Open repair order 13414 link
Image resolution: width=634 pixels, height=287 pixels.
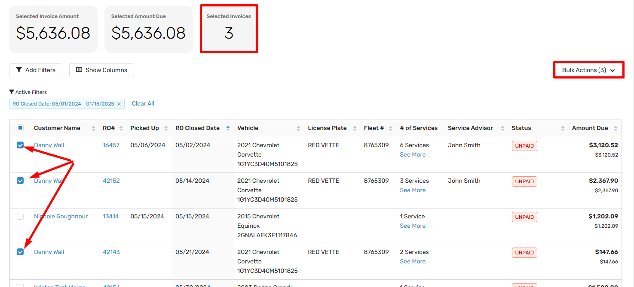click(x=110, y=216)
